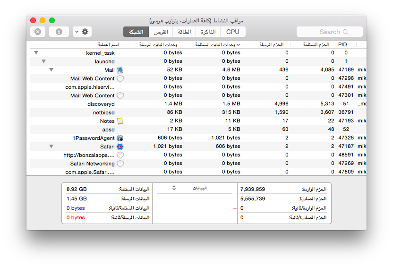393x268 pixels.
Task: Select the الشبكة (Network) tab
Action: coord(136,32)
